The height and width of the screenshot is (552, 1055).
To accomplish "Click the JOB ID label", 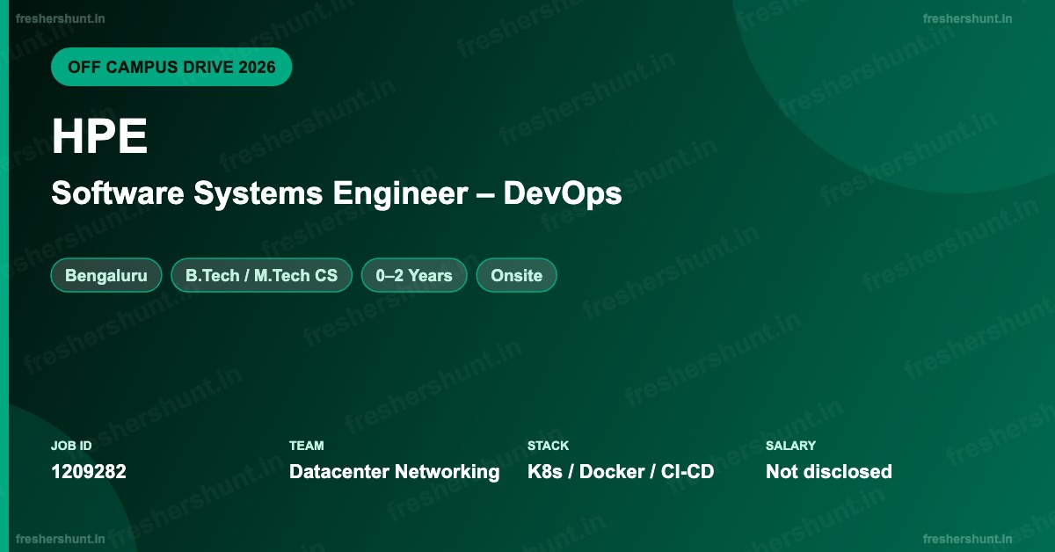I will (x=71, y=446).
